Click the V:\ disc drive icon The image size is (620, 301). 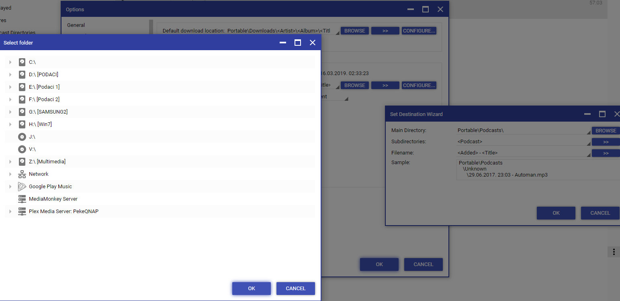pos(22,149)
